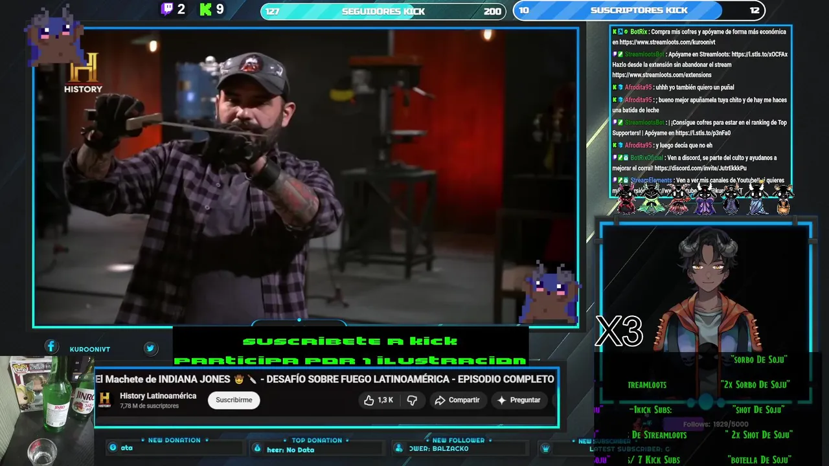Viewport: 829px width, 466px height.
Task: Click the green-caped chibi demon below chat
Action: pos(651,198)
